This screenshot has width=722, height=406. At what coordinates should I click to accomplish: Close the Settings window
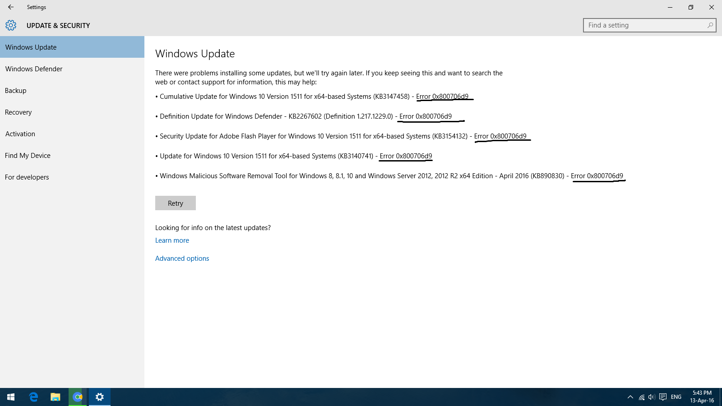[712, 7]
